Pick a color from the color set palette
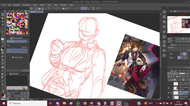 [x=17, y=24]
